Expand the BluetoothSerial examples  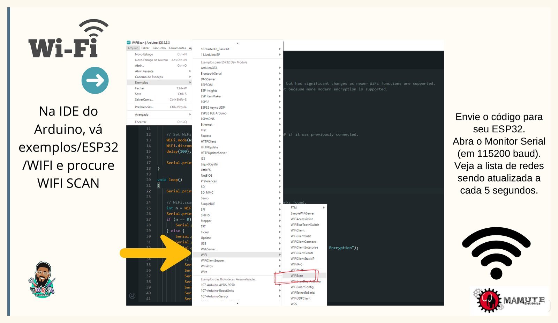[237, 74]
